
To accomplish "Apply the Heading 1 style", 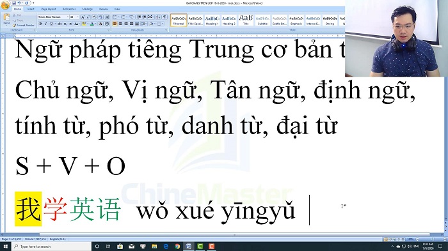I will pos(212,20).
